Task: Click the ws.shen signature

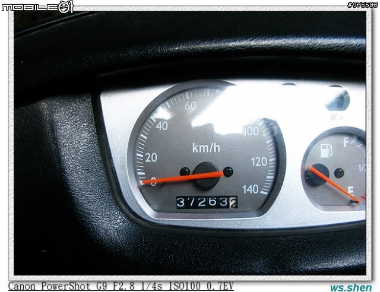Action: point(351,287)
